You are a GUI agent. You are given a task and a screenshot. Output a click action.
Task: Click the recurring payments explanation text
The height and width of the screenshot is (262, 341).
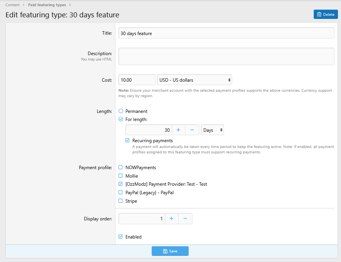pos(233,149)
